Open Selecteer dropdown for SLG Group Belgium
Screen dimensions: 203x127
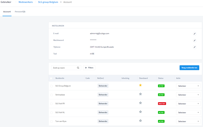tap(188, 86)
